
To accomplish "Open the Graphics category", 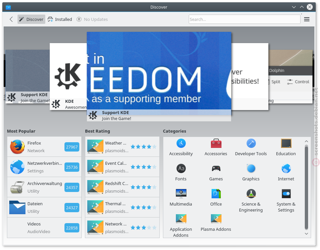I will 251,173.
